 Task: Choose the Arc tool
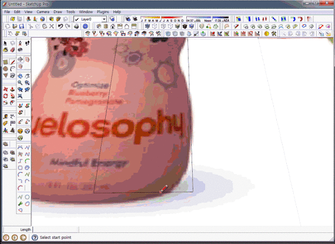tap(12, 69)
